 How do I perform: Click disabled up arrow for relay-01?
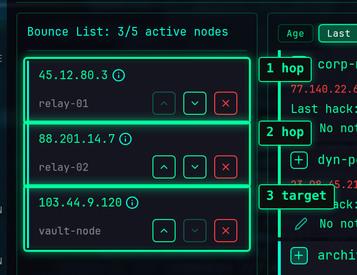pos(164,103)
